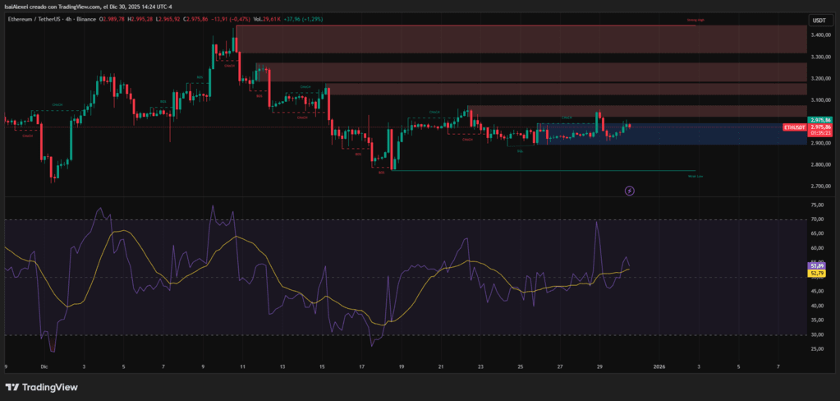The image size is (840, 401).
Task: Click the 30,00 RSI axis label
Action: (817, 335)
